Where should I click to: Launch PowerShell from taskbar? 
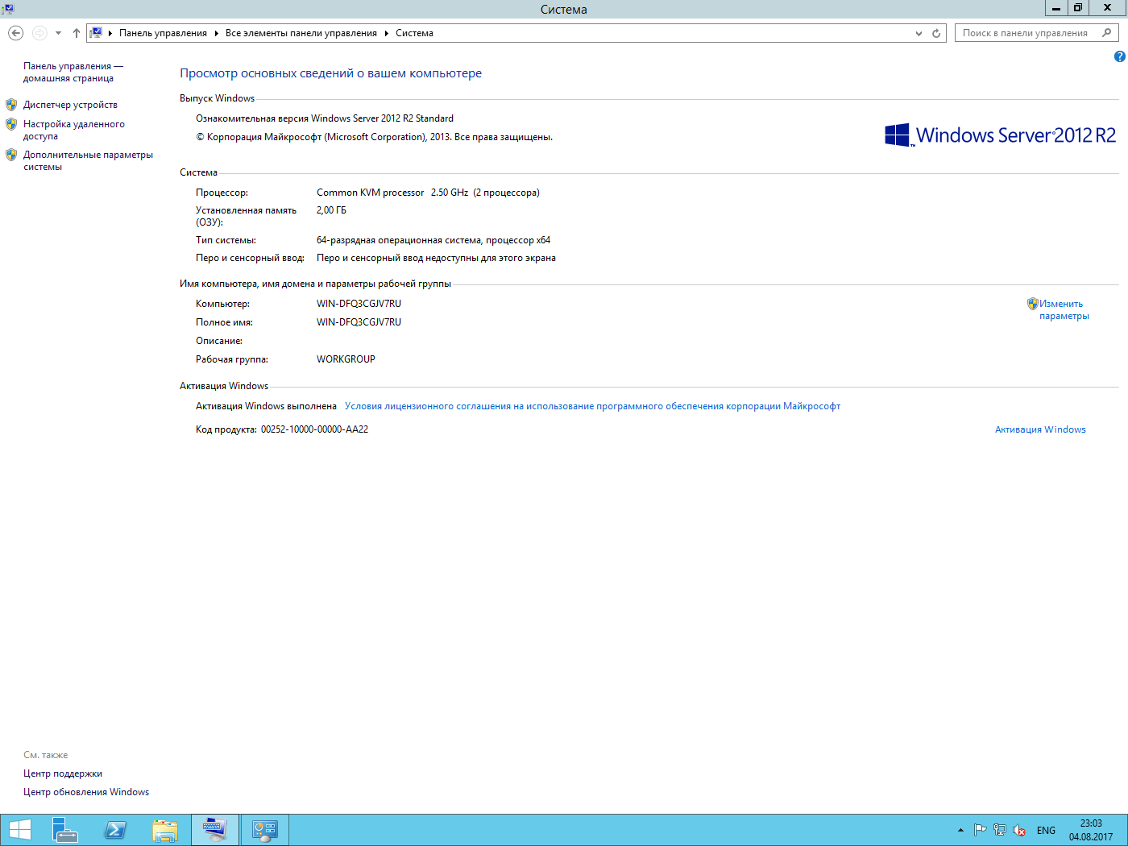(115, 830)
